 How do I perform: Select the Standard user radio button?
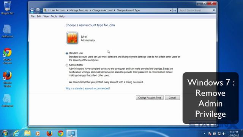pyautogui.click(x=67, y=53)
